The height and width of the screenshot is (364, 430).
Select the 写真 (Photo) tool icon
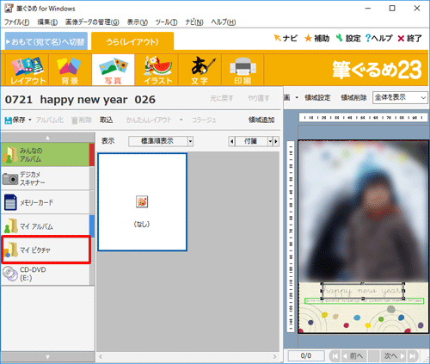[113, 70]
